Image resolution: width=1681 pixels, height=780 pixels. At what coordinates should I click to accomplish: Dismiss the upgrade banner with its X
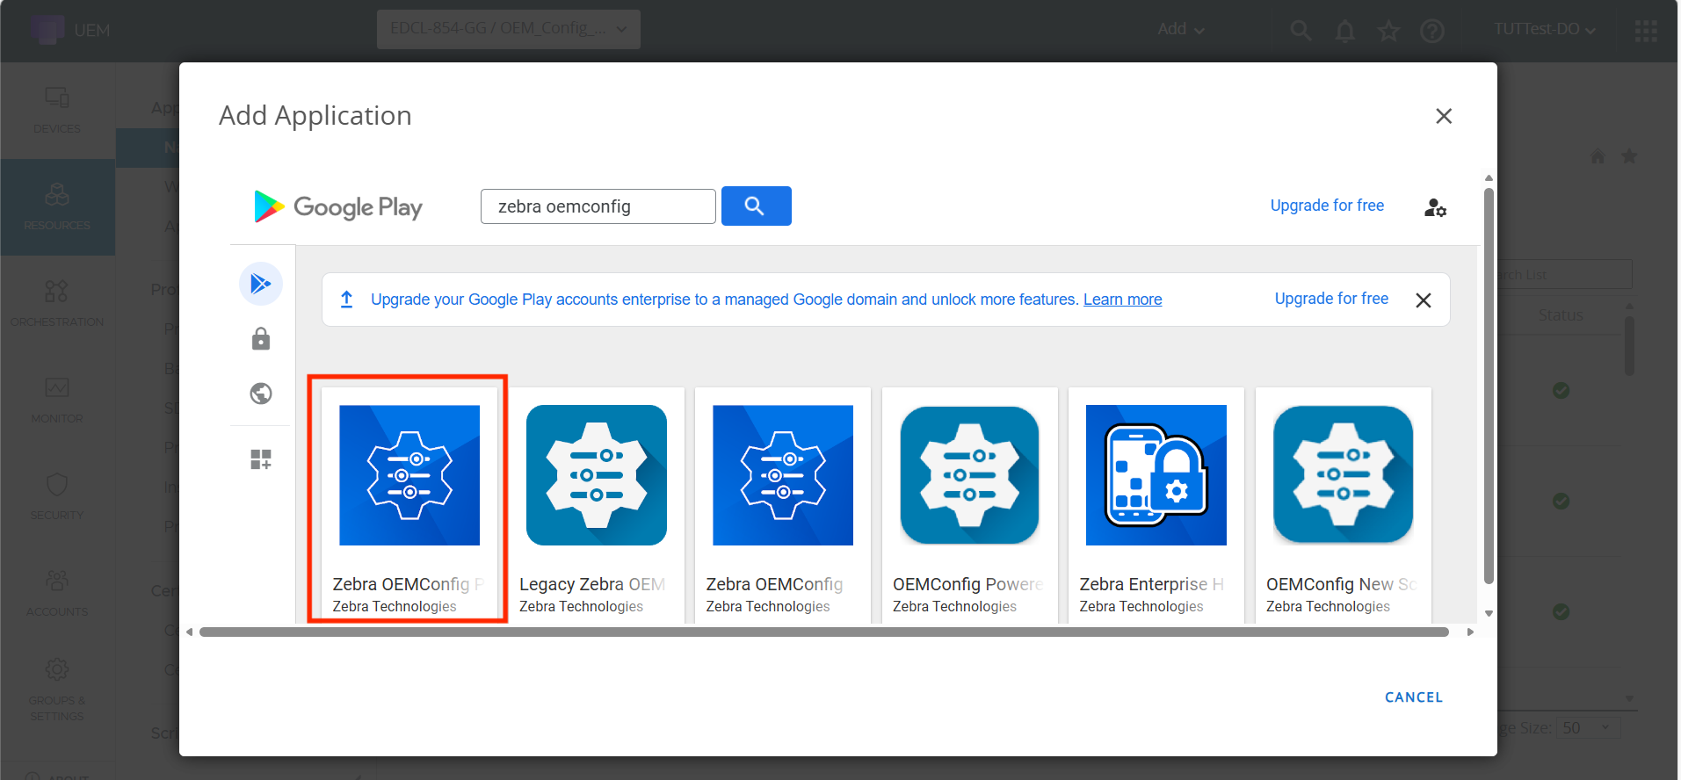pyautogui.click(x=1424, y=300)
